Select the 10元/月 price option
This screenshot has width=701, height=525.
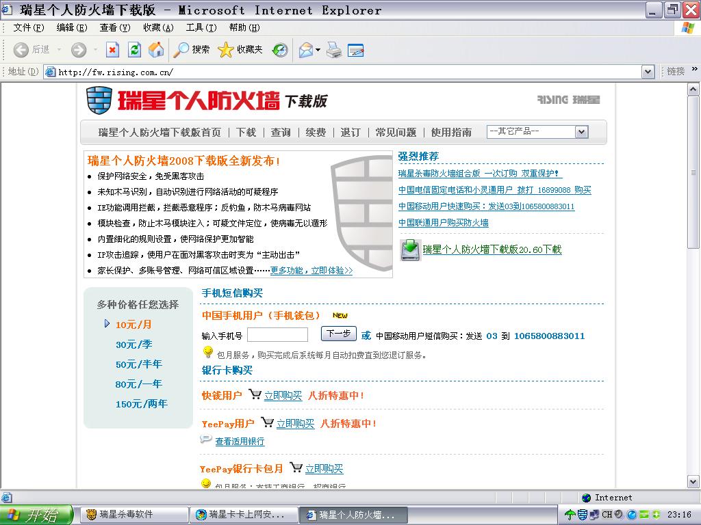pyautogui.click(x=133, y=325)
